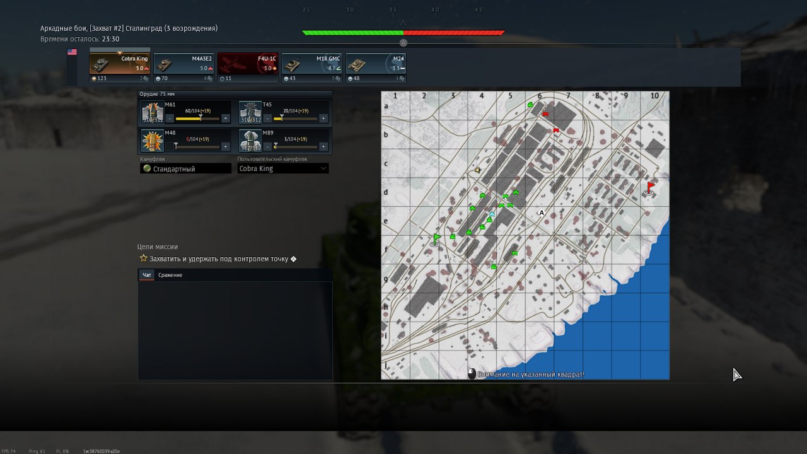Viewport: 807px width, 454px height.
Task: Select the green flag spawn point
Action: [436, 239]
